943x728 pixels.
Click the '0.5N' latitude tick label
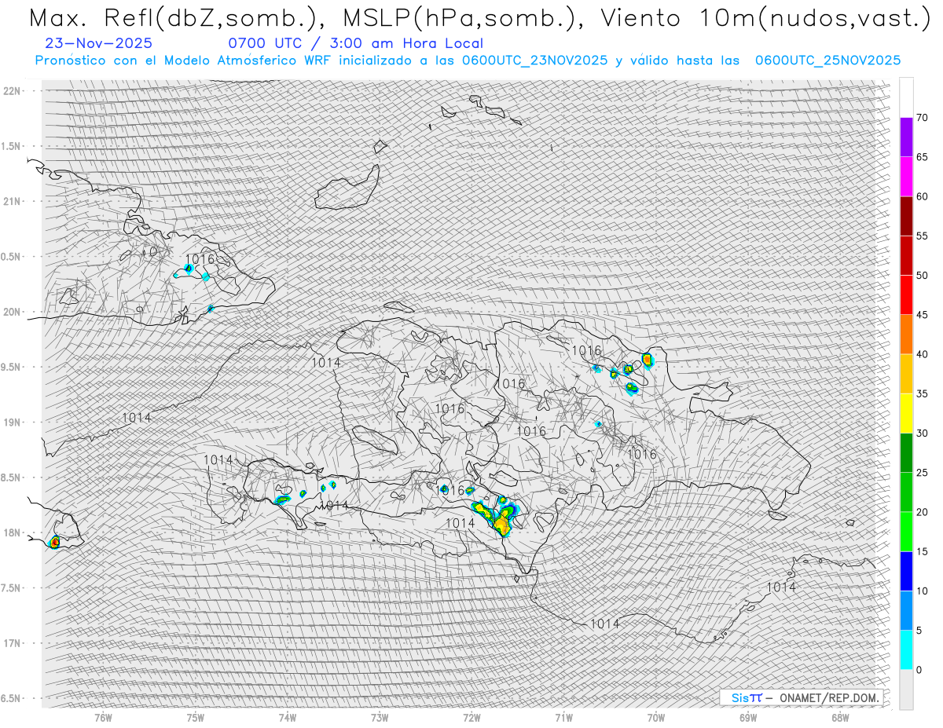point(12,257)
